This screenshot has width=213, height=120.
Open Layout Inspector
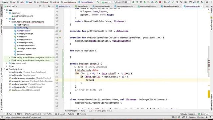click(187, 114)
